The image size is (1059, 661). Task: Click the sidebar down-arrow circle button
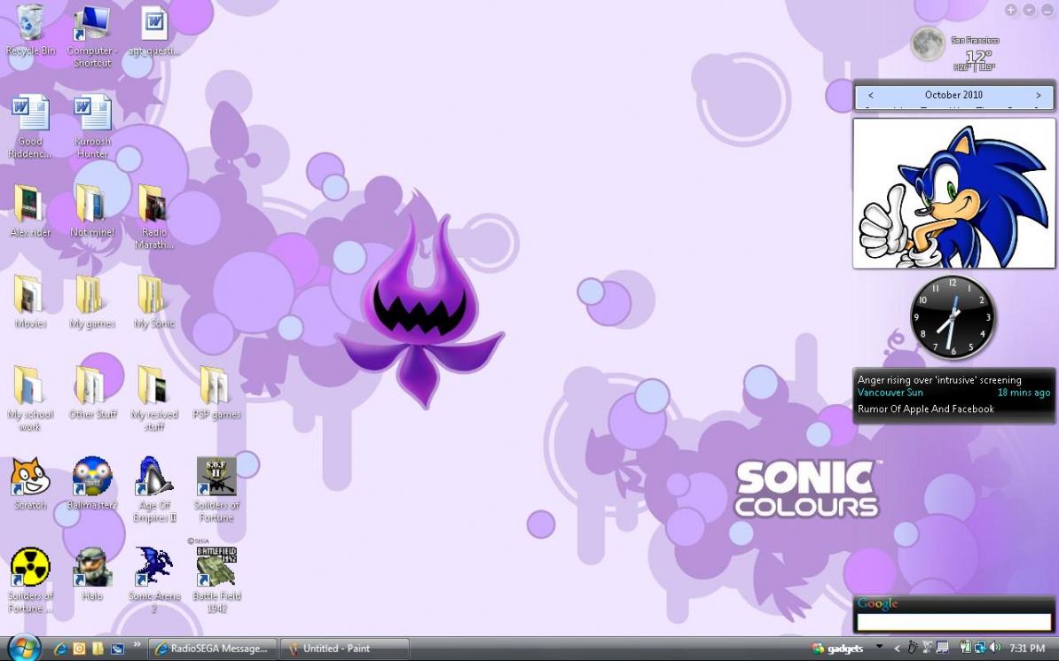tap(1029, 10)
